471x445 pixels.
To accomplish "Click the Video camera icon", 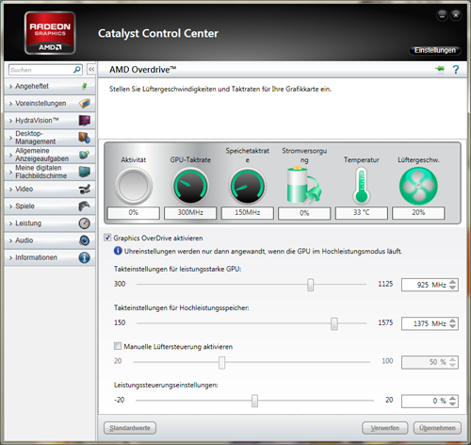I will pos(84,189).
